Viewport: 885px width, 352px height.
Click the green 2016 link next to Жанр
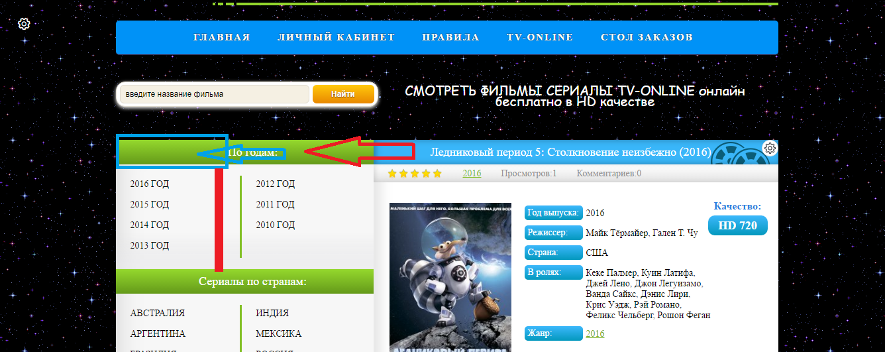click(x=596, y=334)
